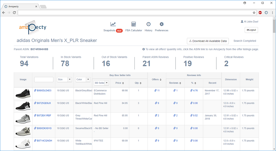Open Preferences menu label
Screen dimensions: 276x151
161,30
